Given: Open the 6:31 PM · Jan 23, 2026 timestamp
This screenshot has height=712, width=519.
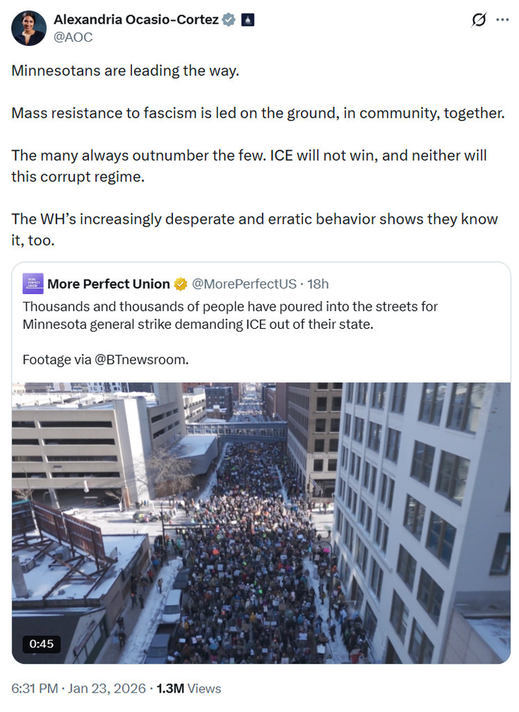Looking at the screenshot, I should [79, 688].
